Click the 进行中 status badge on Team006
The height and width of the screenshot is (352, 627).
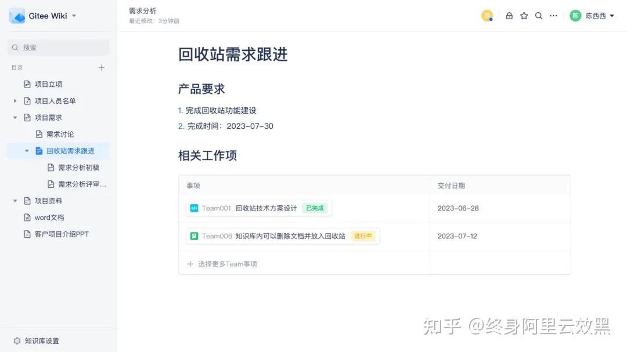363,236
